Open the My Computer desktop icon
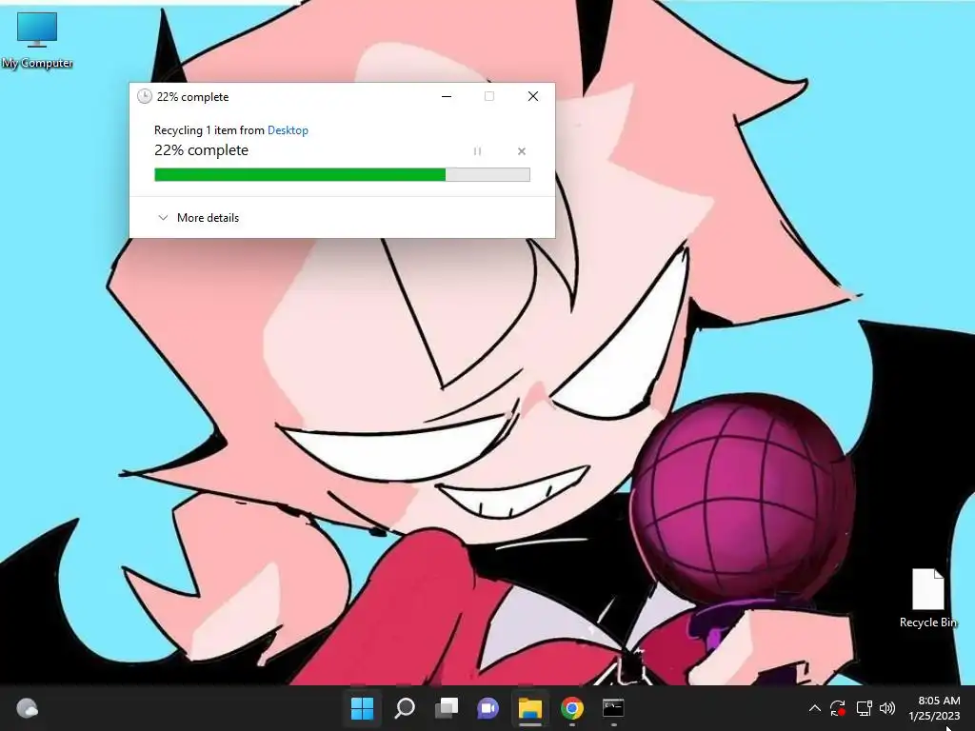 tap(37, 40)
